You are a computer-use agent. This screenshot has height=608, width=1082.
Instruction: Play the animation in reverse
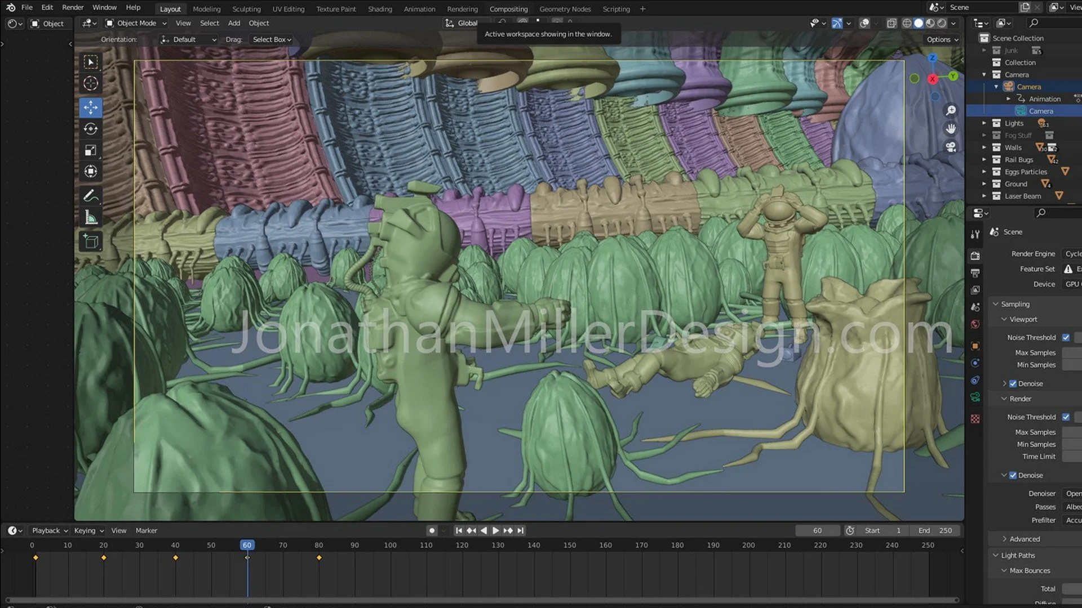pos(484,531)
